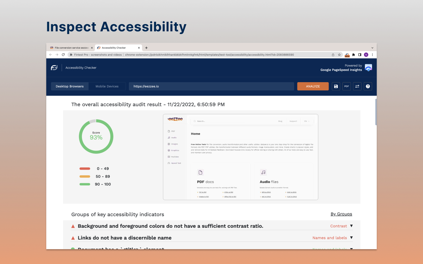
Task: Click the red triangle beside contrast ratio issue
Action: click(x=73, y=226)
